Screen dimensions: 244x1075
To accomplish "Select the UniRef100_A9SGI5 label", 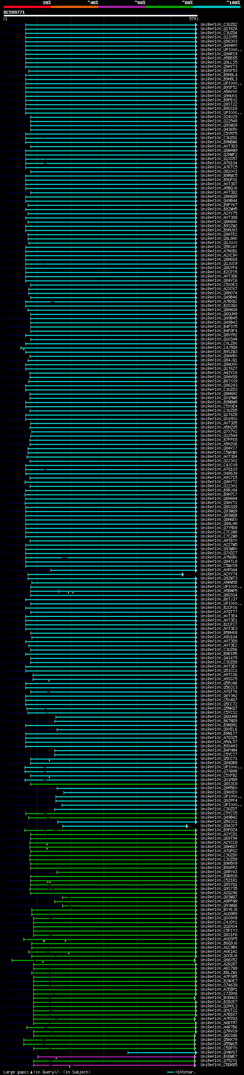I will (218, 679).
